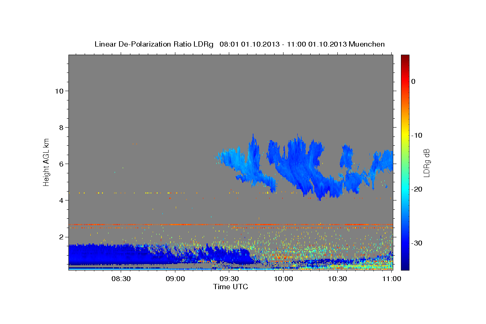Click the colorbar value -20

pyautogui.click(x=417, y=189)
